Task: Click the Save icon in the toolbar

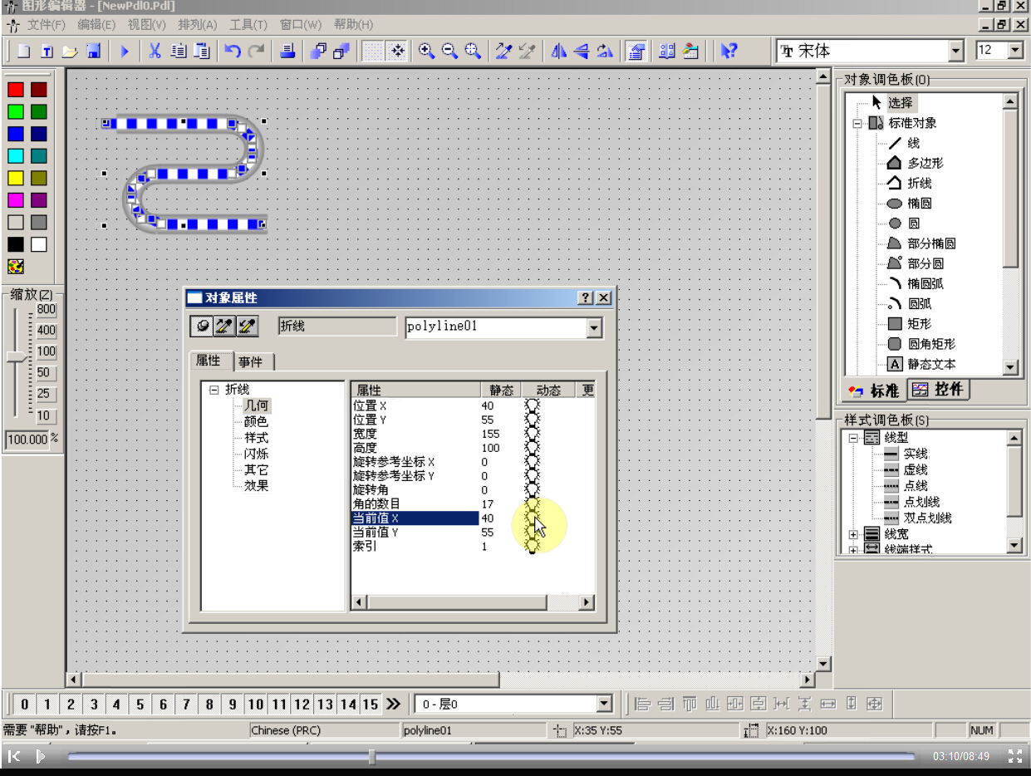Action: click(x=93, y=52)
